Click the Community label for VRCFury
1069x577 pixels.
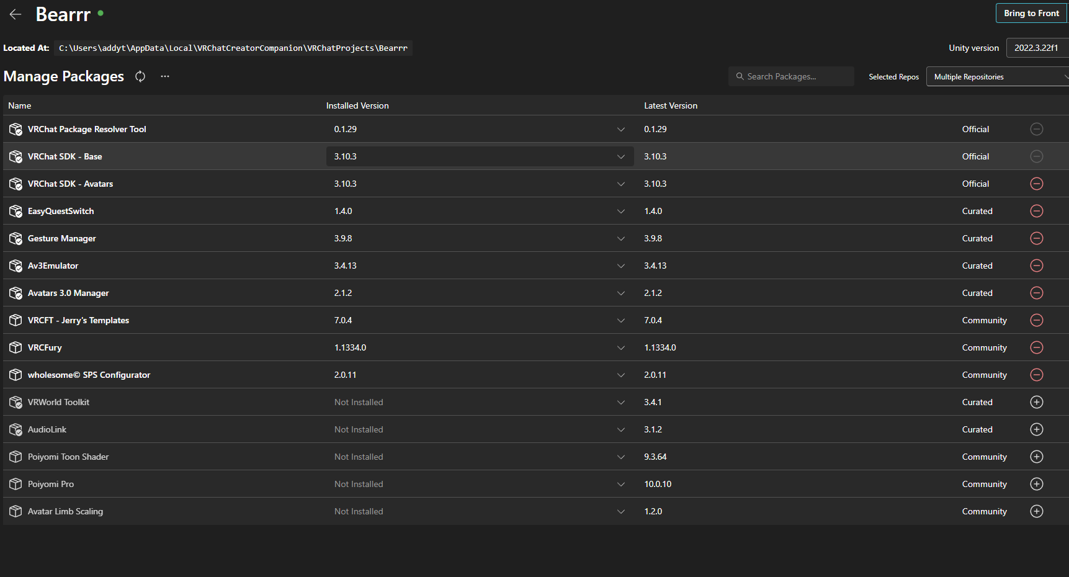pos(985,347)
